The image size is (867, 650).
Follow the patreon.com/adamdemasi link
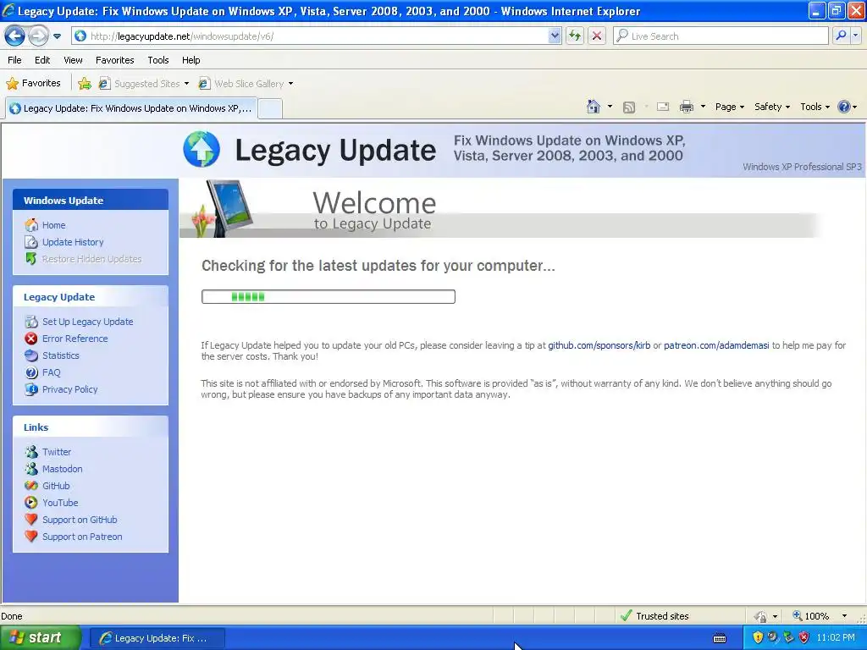click(716, 345)
